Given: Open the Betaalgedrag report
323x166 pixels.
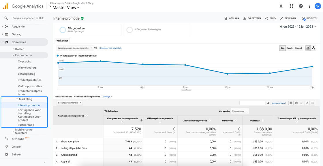Looking at the screenshot, I should pos(27,74).
